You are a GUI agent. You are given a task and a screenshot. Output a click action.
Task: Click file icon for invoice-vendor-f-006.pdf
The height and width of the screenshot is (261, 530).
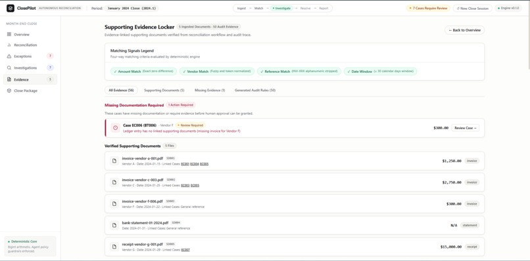(x=114, y=204)
